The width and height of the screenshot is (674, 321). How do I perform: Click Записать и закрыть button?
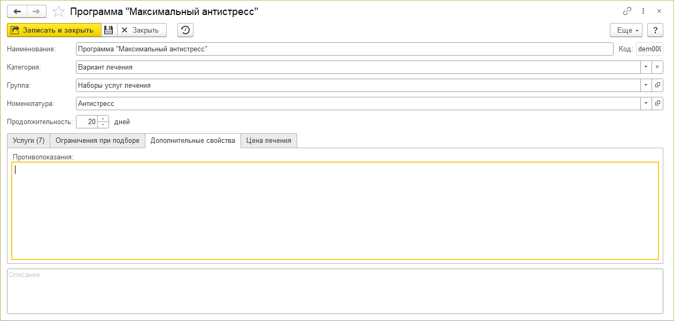point(54,30)
